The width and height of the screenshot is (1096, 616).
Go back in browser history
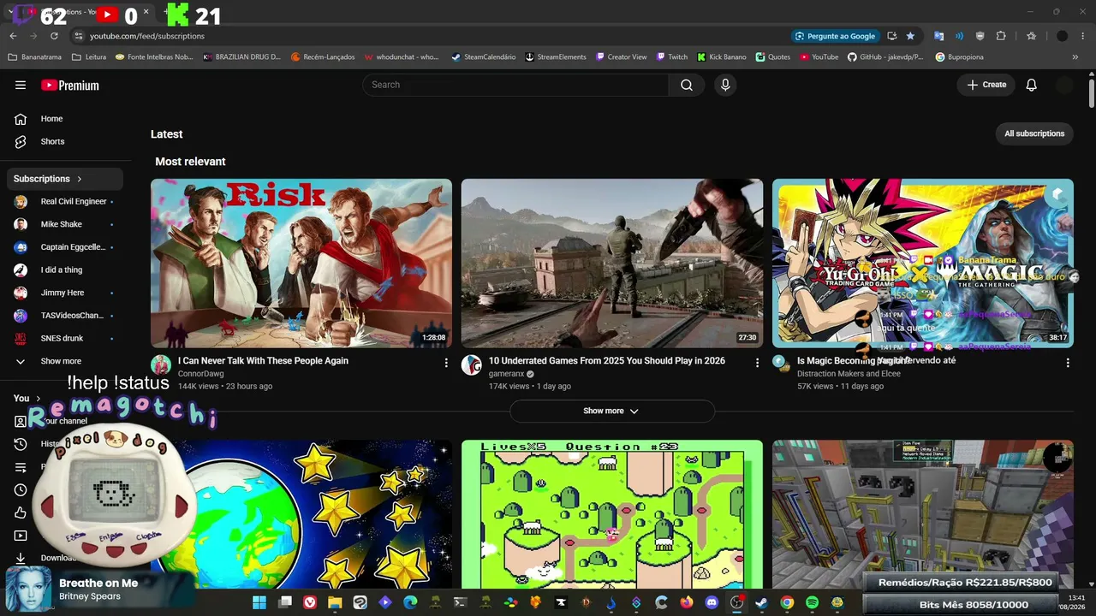point(13,36)
